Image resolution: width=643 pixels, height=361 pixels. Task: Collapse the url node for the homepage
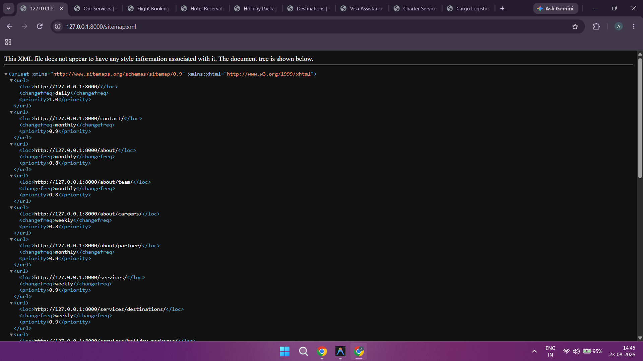pyautogui.click(x=11, y=80)
